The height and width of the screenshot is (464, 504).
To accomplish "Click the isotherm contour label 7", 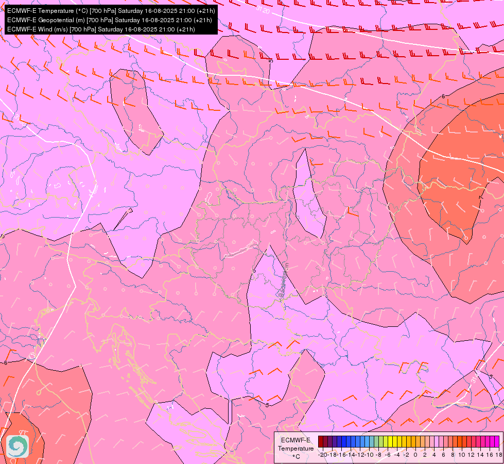I will coord(481,197).
